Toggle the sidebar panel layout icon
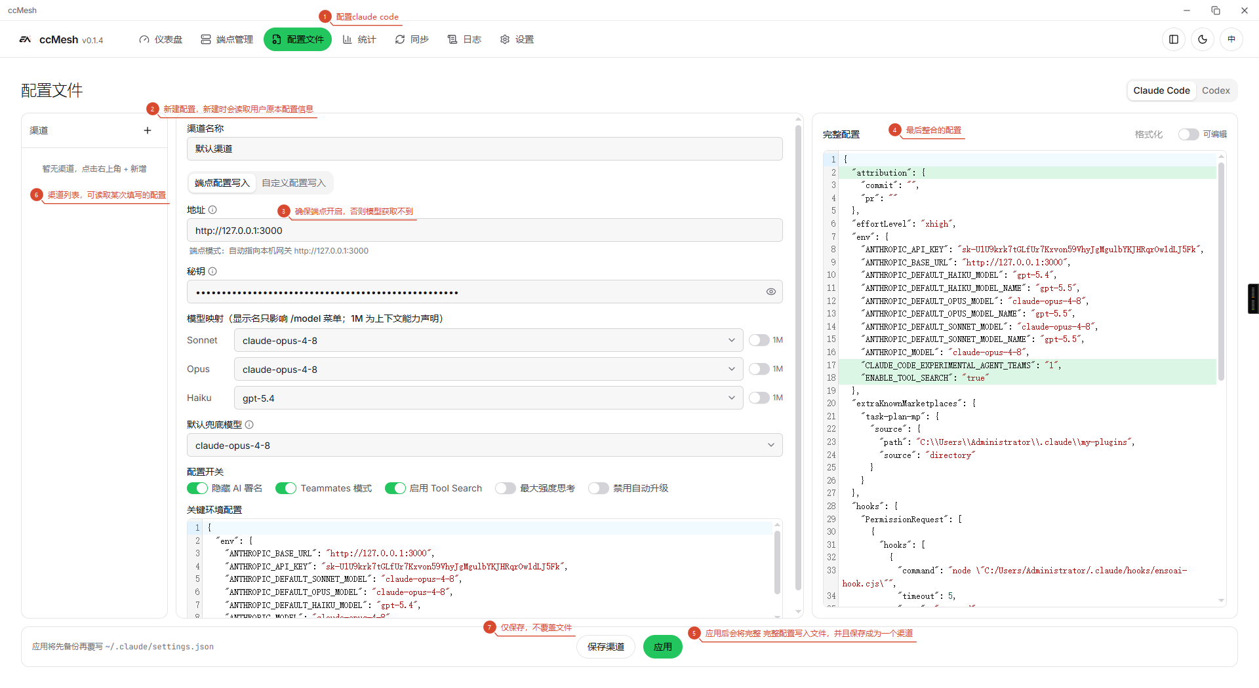This screenshot has height=688, width=1259. point(1174,39)
